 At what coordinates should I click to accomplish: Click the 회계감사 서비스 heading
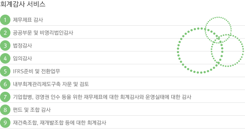point(23,4)
